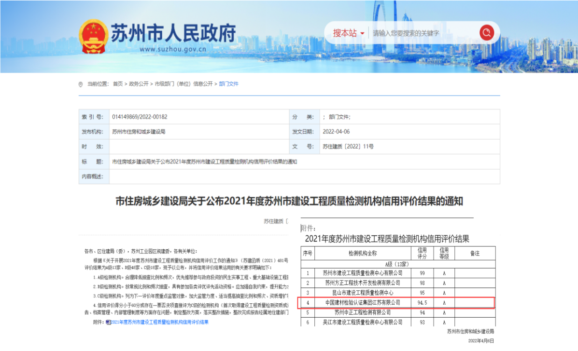Open the 搜本站 search scope dropdown
578x351 pixels.
click(348, 33)
